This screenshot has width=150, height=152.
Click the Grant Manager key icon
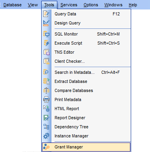tap(46, 147)
